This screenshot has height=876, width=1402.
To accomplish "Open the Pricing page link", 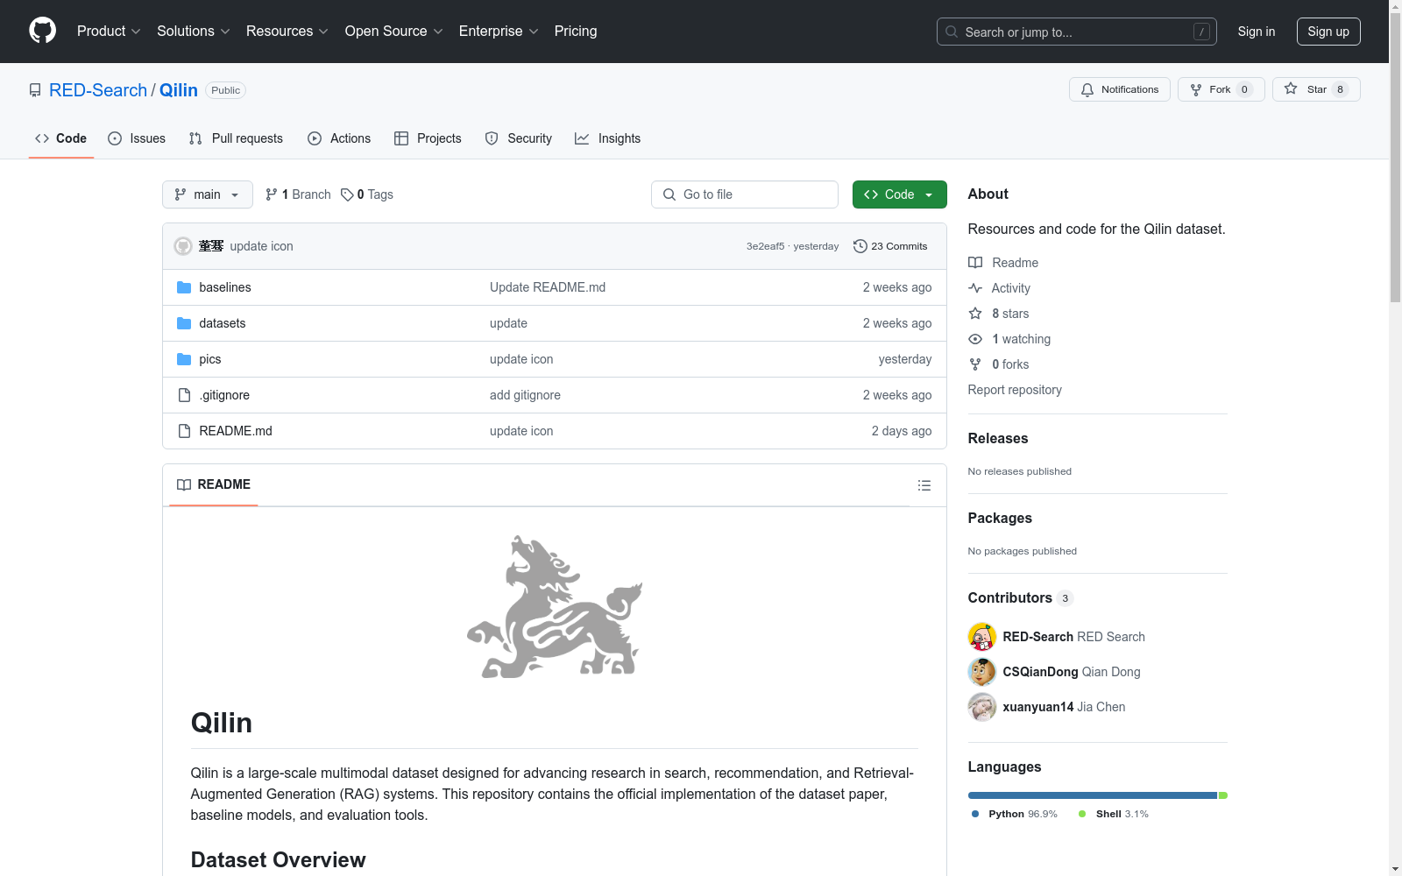I will pyautogui.click(x=576, y=32).
